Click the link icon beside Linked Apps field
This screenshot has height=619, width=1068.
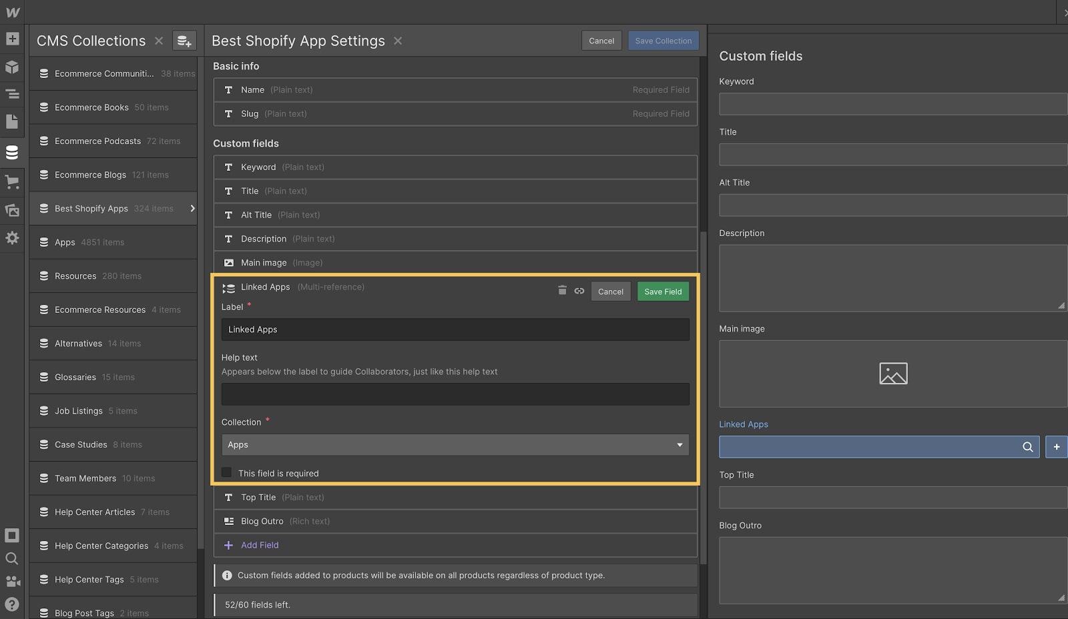(x=579, y=290)
